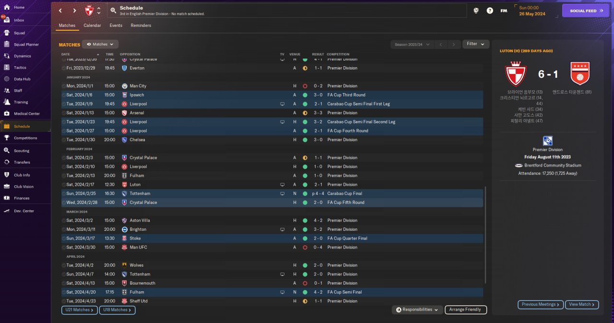Open the Scouting sidebar icon

(x=7, y=151)
